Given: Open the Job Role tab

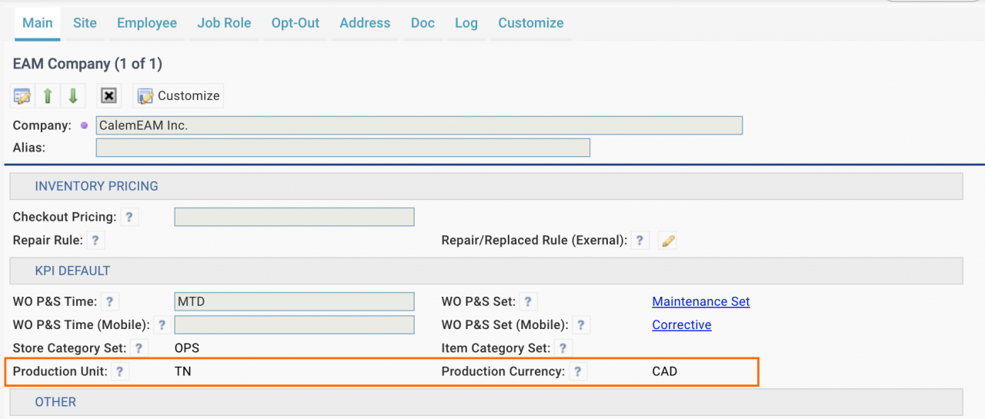Looking at the screenshot, I should 224,23.
